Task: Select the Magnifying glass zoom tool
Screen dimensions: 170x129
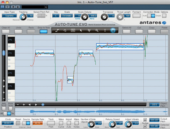Action: [x=97, y=31]
